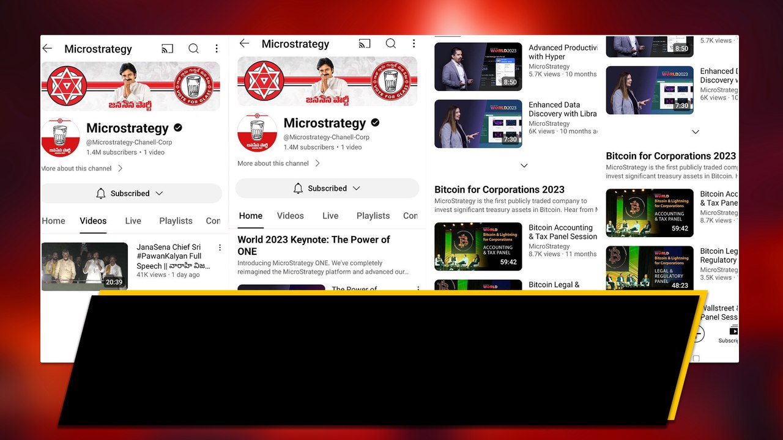Tap search magnifier in the Videos-tab channel screen

193,48
